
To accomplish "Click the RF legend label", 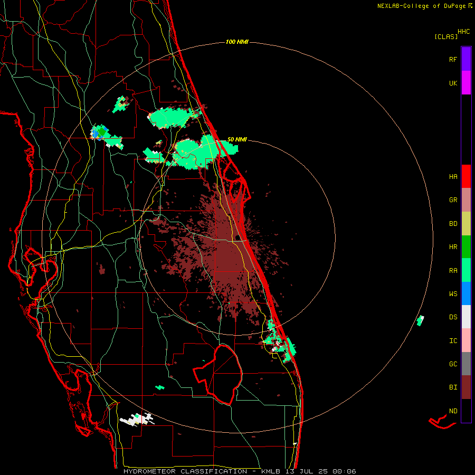I will point(453,59).
